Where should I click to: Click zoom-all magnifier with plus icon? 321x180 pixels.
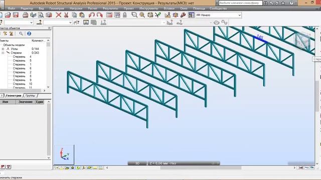click(x=142, y=15)
